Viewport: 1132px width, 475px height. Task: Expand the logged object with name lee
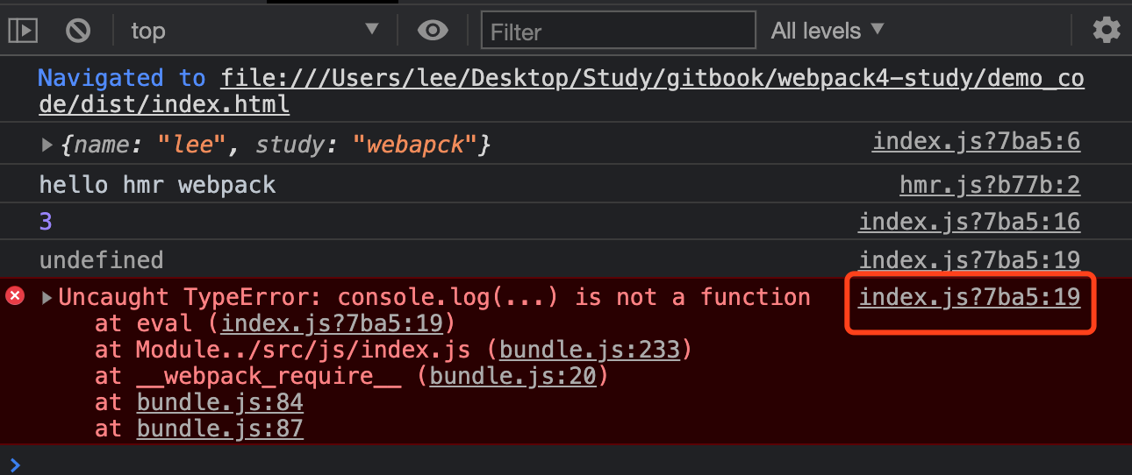[x=47, y=145]
